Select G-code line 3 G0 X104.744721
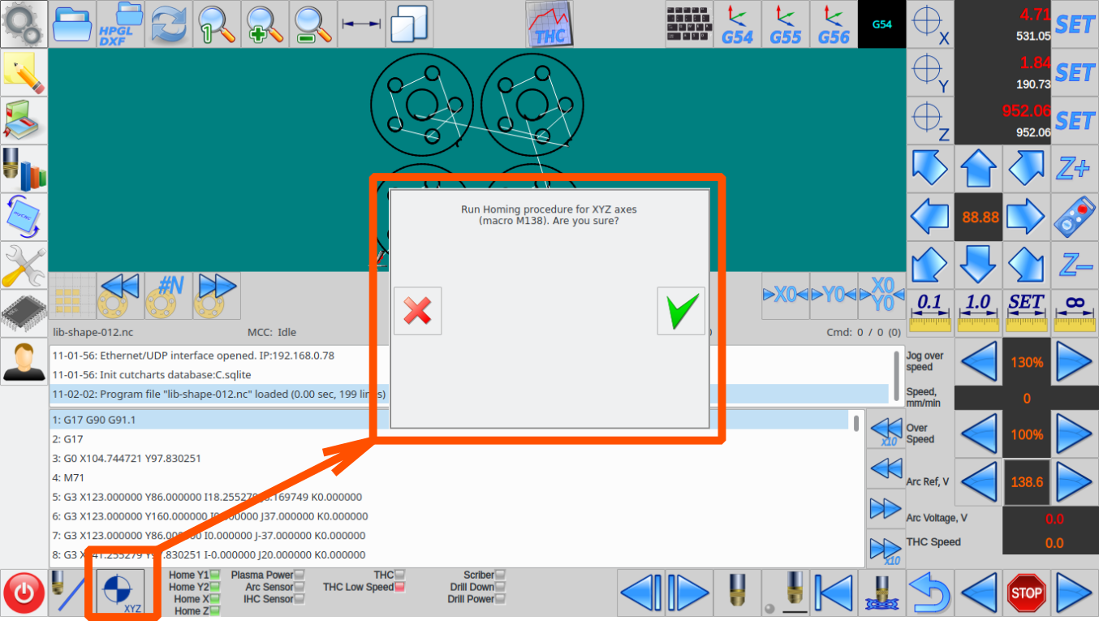This screenshot has width=1099, height=621. [x=126, y=459]
